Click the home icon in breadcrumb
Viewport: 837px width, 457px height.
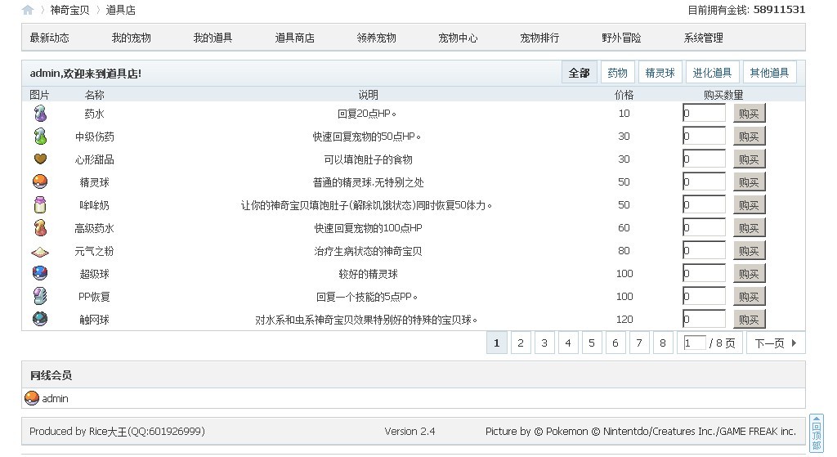pos(28,10)
